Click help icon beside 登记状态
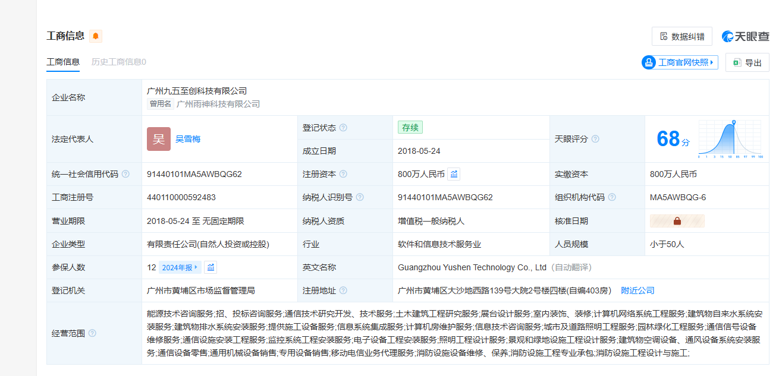Screen dimensions: 779x376 tap(343, 128)
